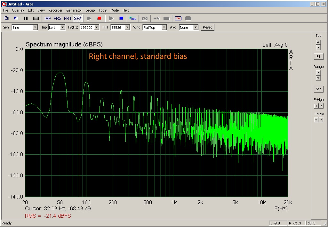Open the Avg averaging dropdown
Screen dimensions: 328x227
click(x=196, y=28)
